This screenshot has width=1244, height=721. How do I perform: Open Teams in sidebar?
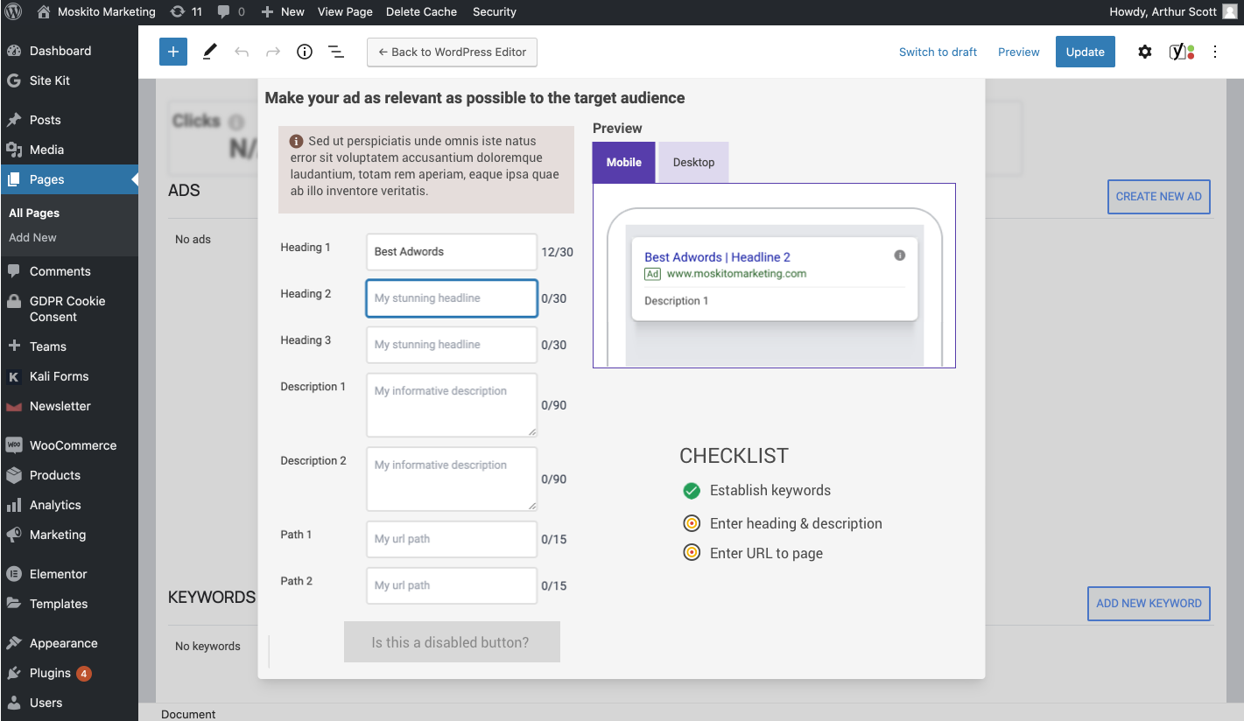coord(69,346)
